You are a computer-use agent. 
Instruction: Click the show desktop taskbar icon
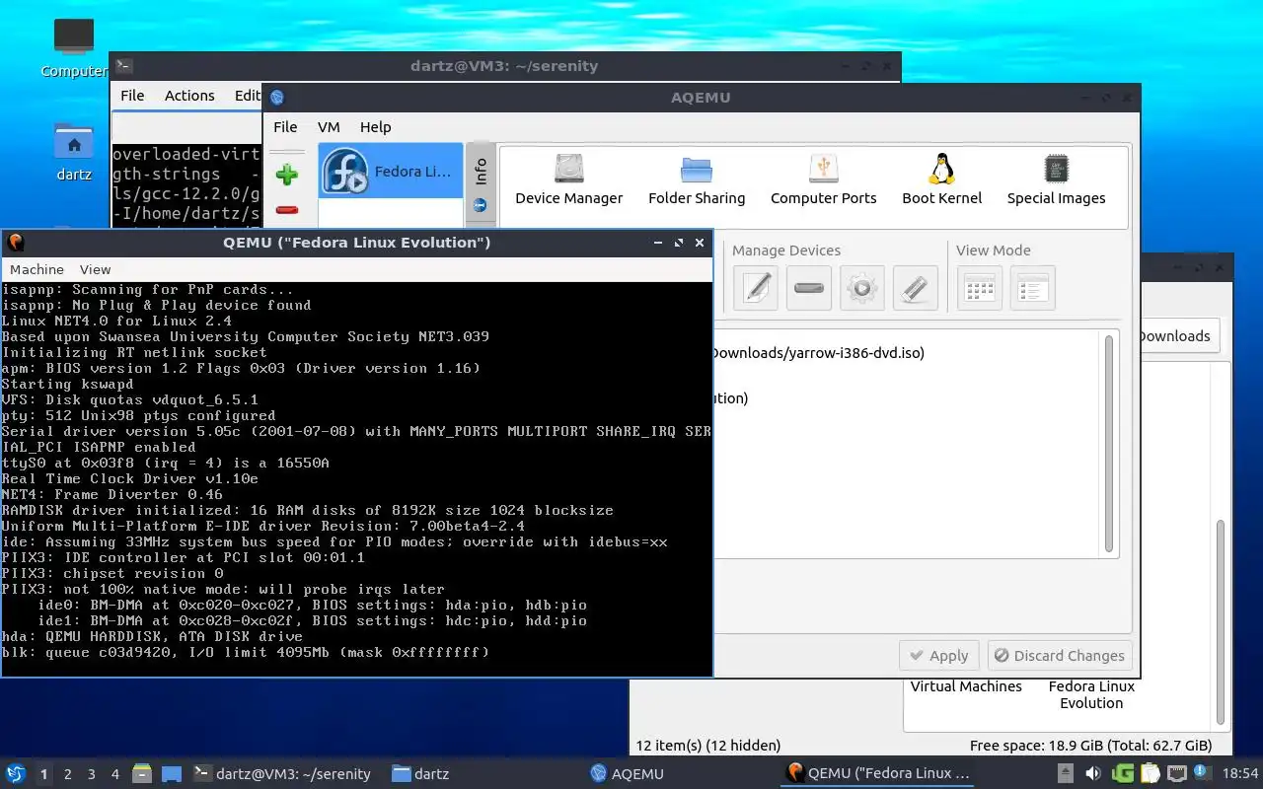171,774
